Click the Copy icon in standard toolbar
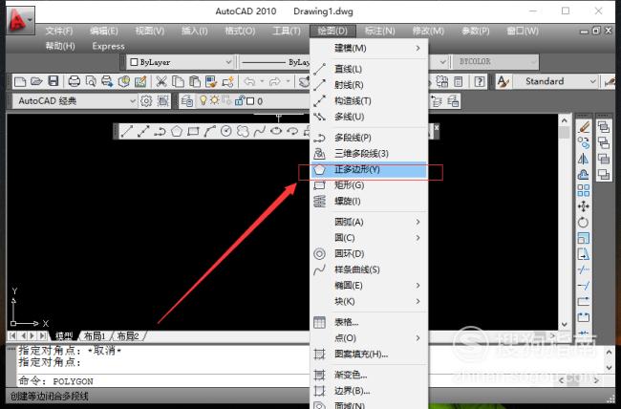 click(178, 81)
